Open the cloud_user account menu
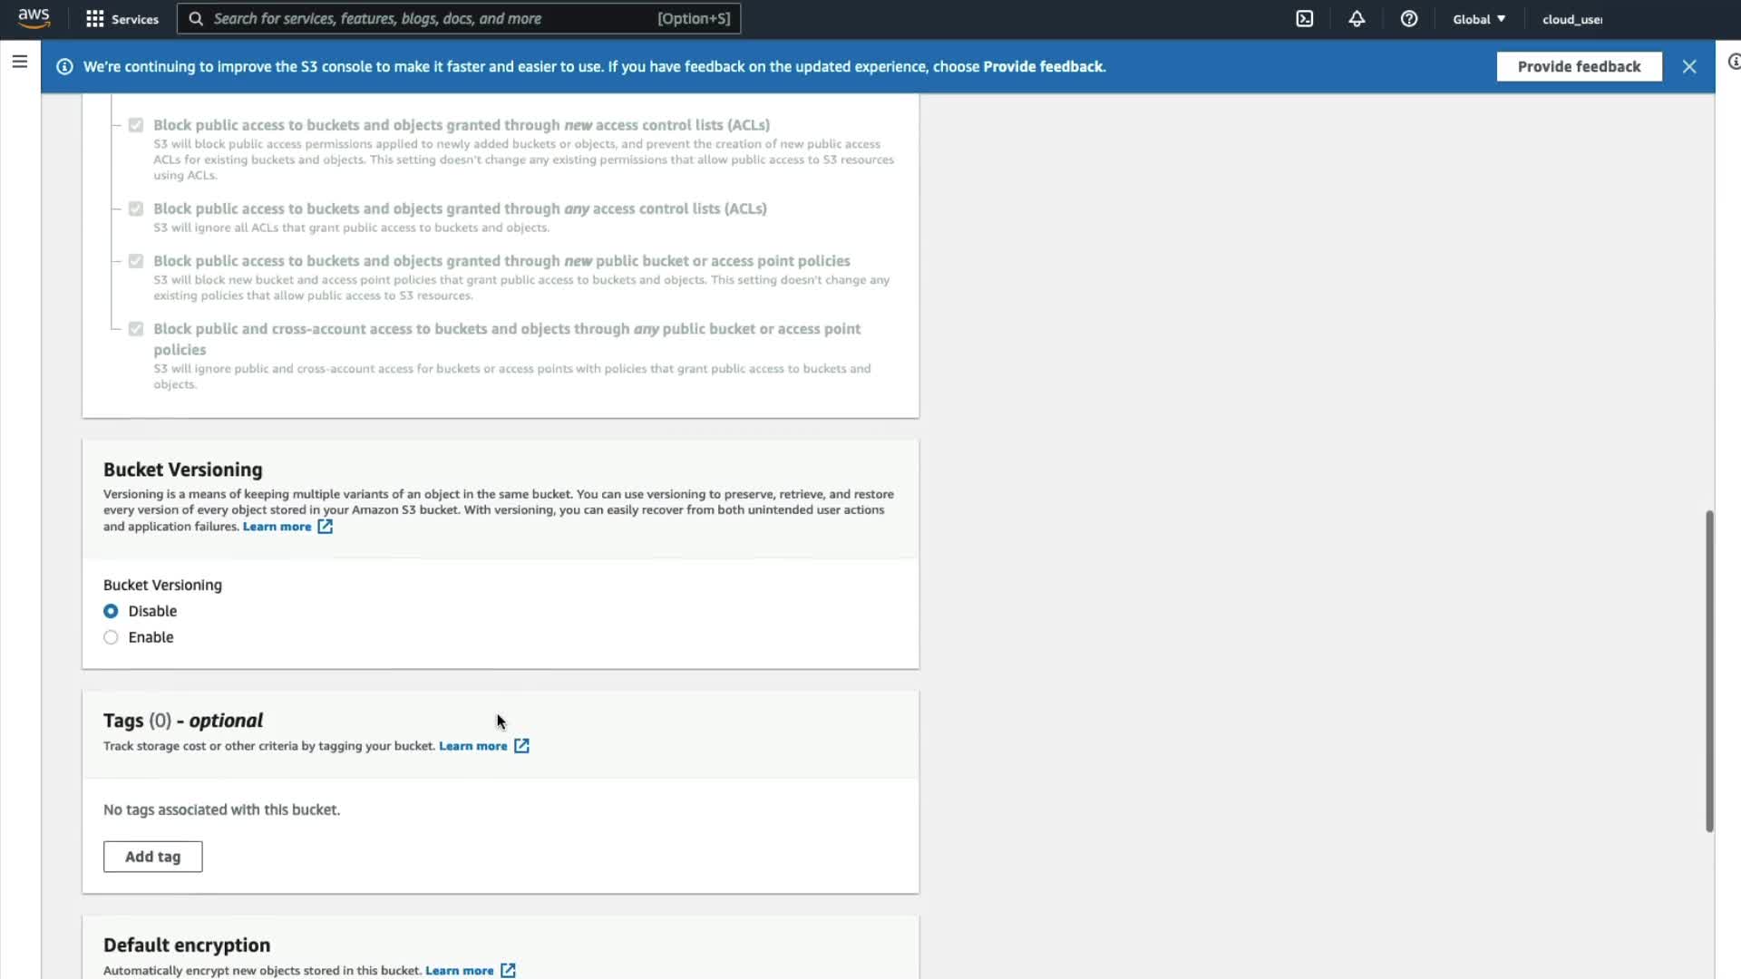Screen dimensions: 1741x979 point(1571,19)
